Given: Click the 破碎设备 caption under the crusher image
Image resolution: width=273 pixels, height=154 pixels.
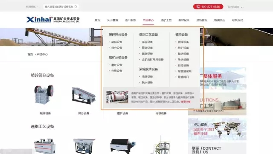Looking at the screenshot, I should pyautogui.click(x=45, y=113).
